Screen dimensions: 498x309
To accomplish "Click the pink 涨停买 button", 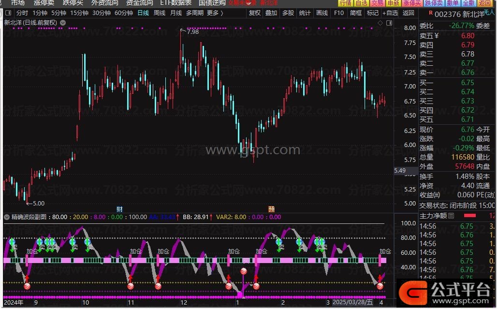I will pyautogui.click(x=412, y=3).
